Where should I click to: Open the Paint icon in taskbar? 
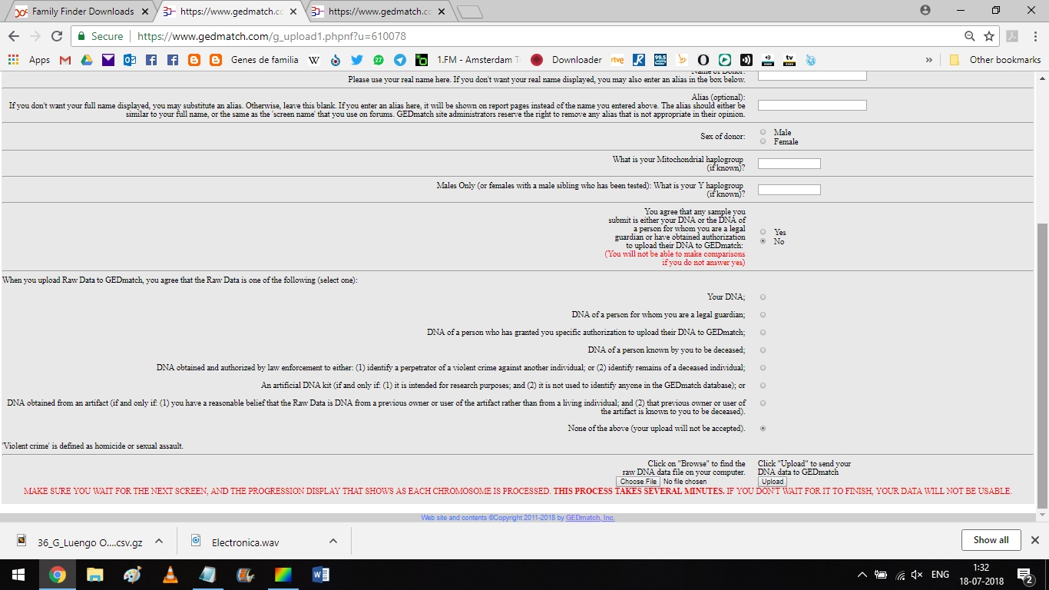point(132,574)
